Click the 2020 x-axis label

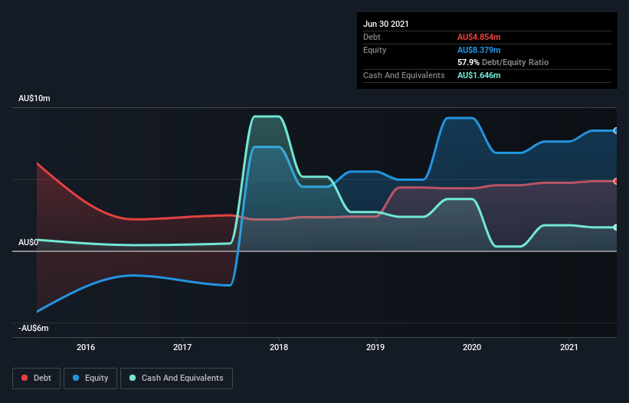[472, 347]
